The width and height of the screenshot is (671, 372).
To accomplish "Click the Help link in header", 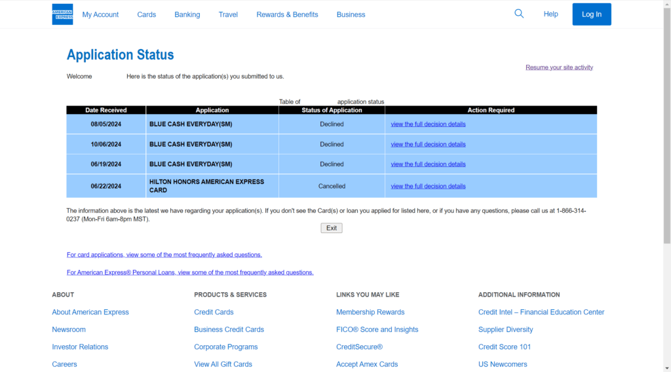I will tap(550, 14).
